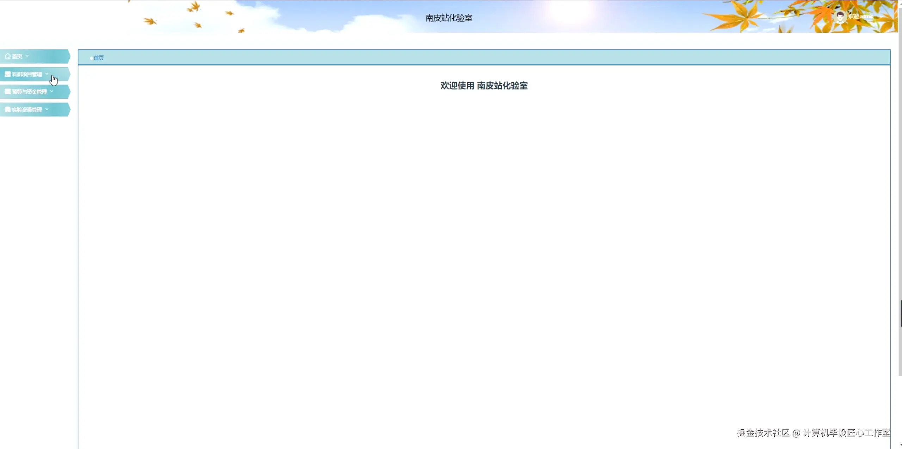Screen dimensions: 902x449
Task: Click the 预算与资金管理 menu icon
Action: coord(7,92)
